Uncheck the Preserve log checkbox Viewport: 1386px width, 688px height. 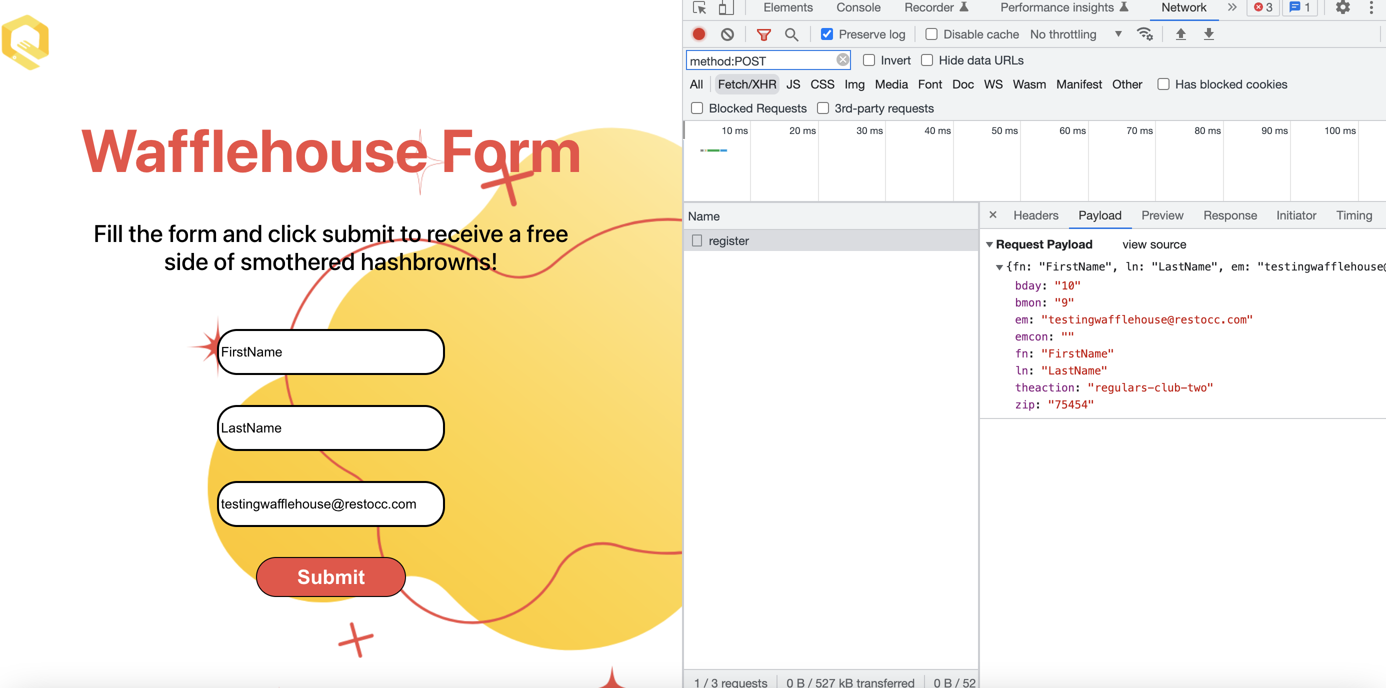click(x=827, y=34)
